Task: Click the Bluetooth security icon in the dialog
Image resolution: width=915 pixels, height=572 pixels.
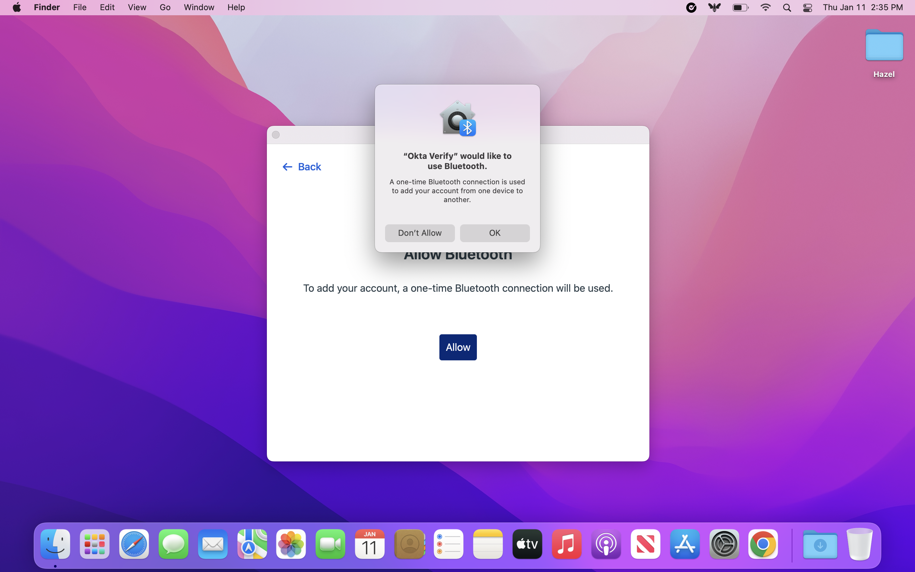Action: 457,119
